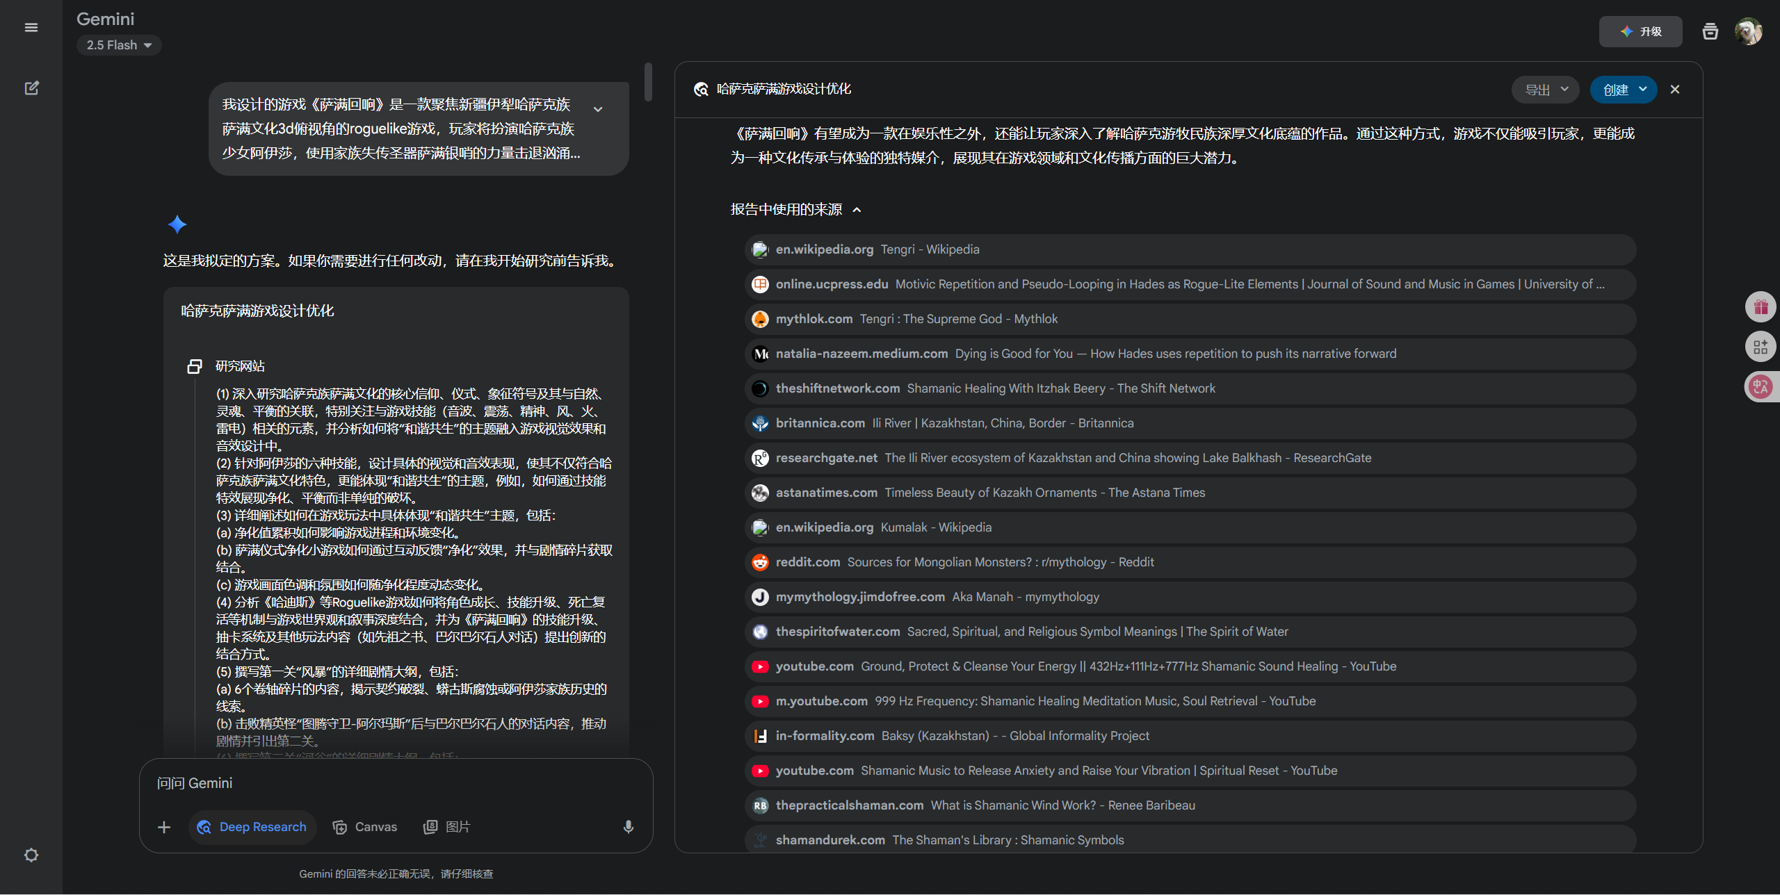Click the Gemini logo text
Image resolution: width=1780 pixels, height=895 pixels.
[x=106, y=19]
